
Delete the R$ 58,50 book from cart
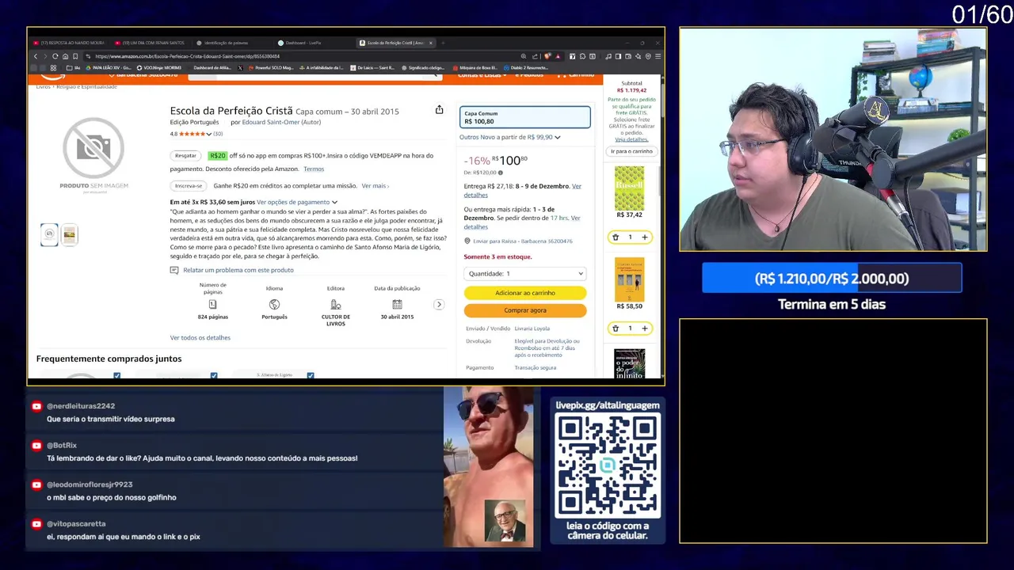[616, 328]
